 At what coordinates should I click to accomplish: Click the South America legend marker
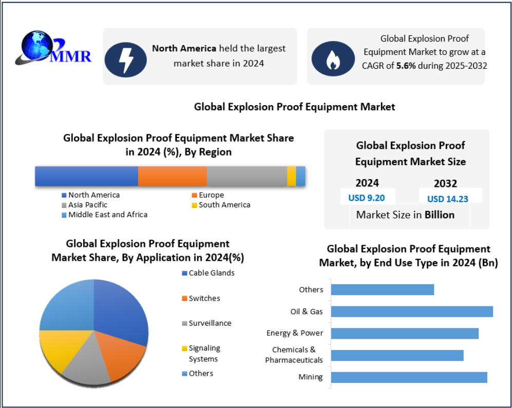coord(195,205)
